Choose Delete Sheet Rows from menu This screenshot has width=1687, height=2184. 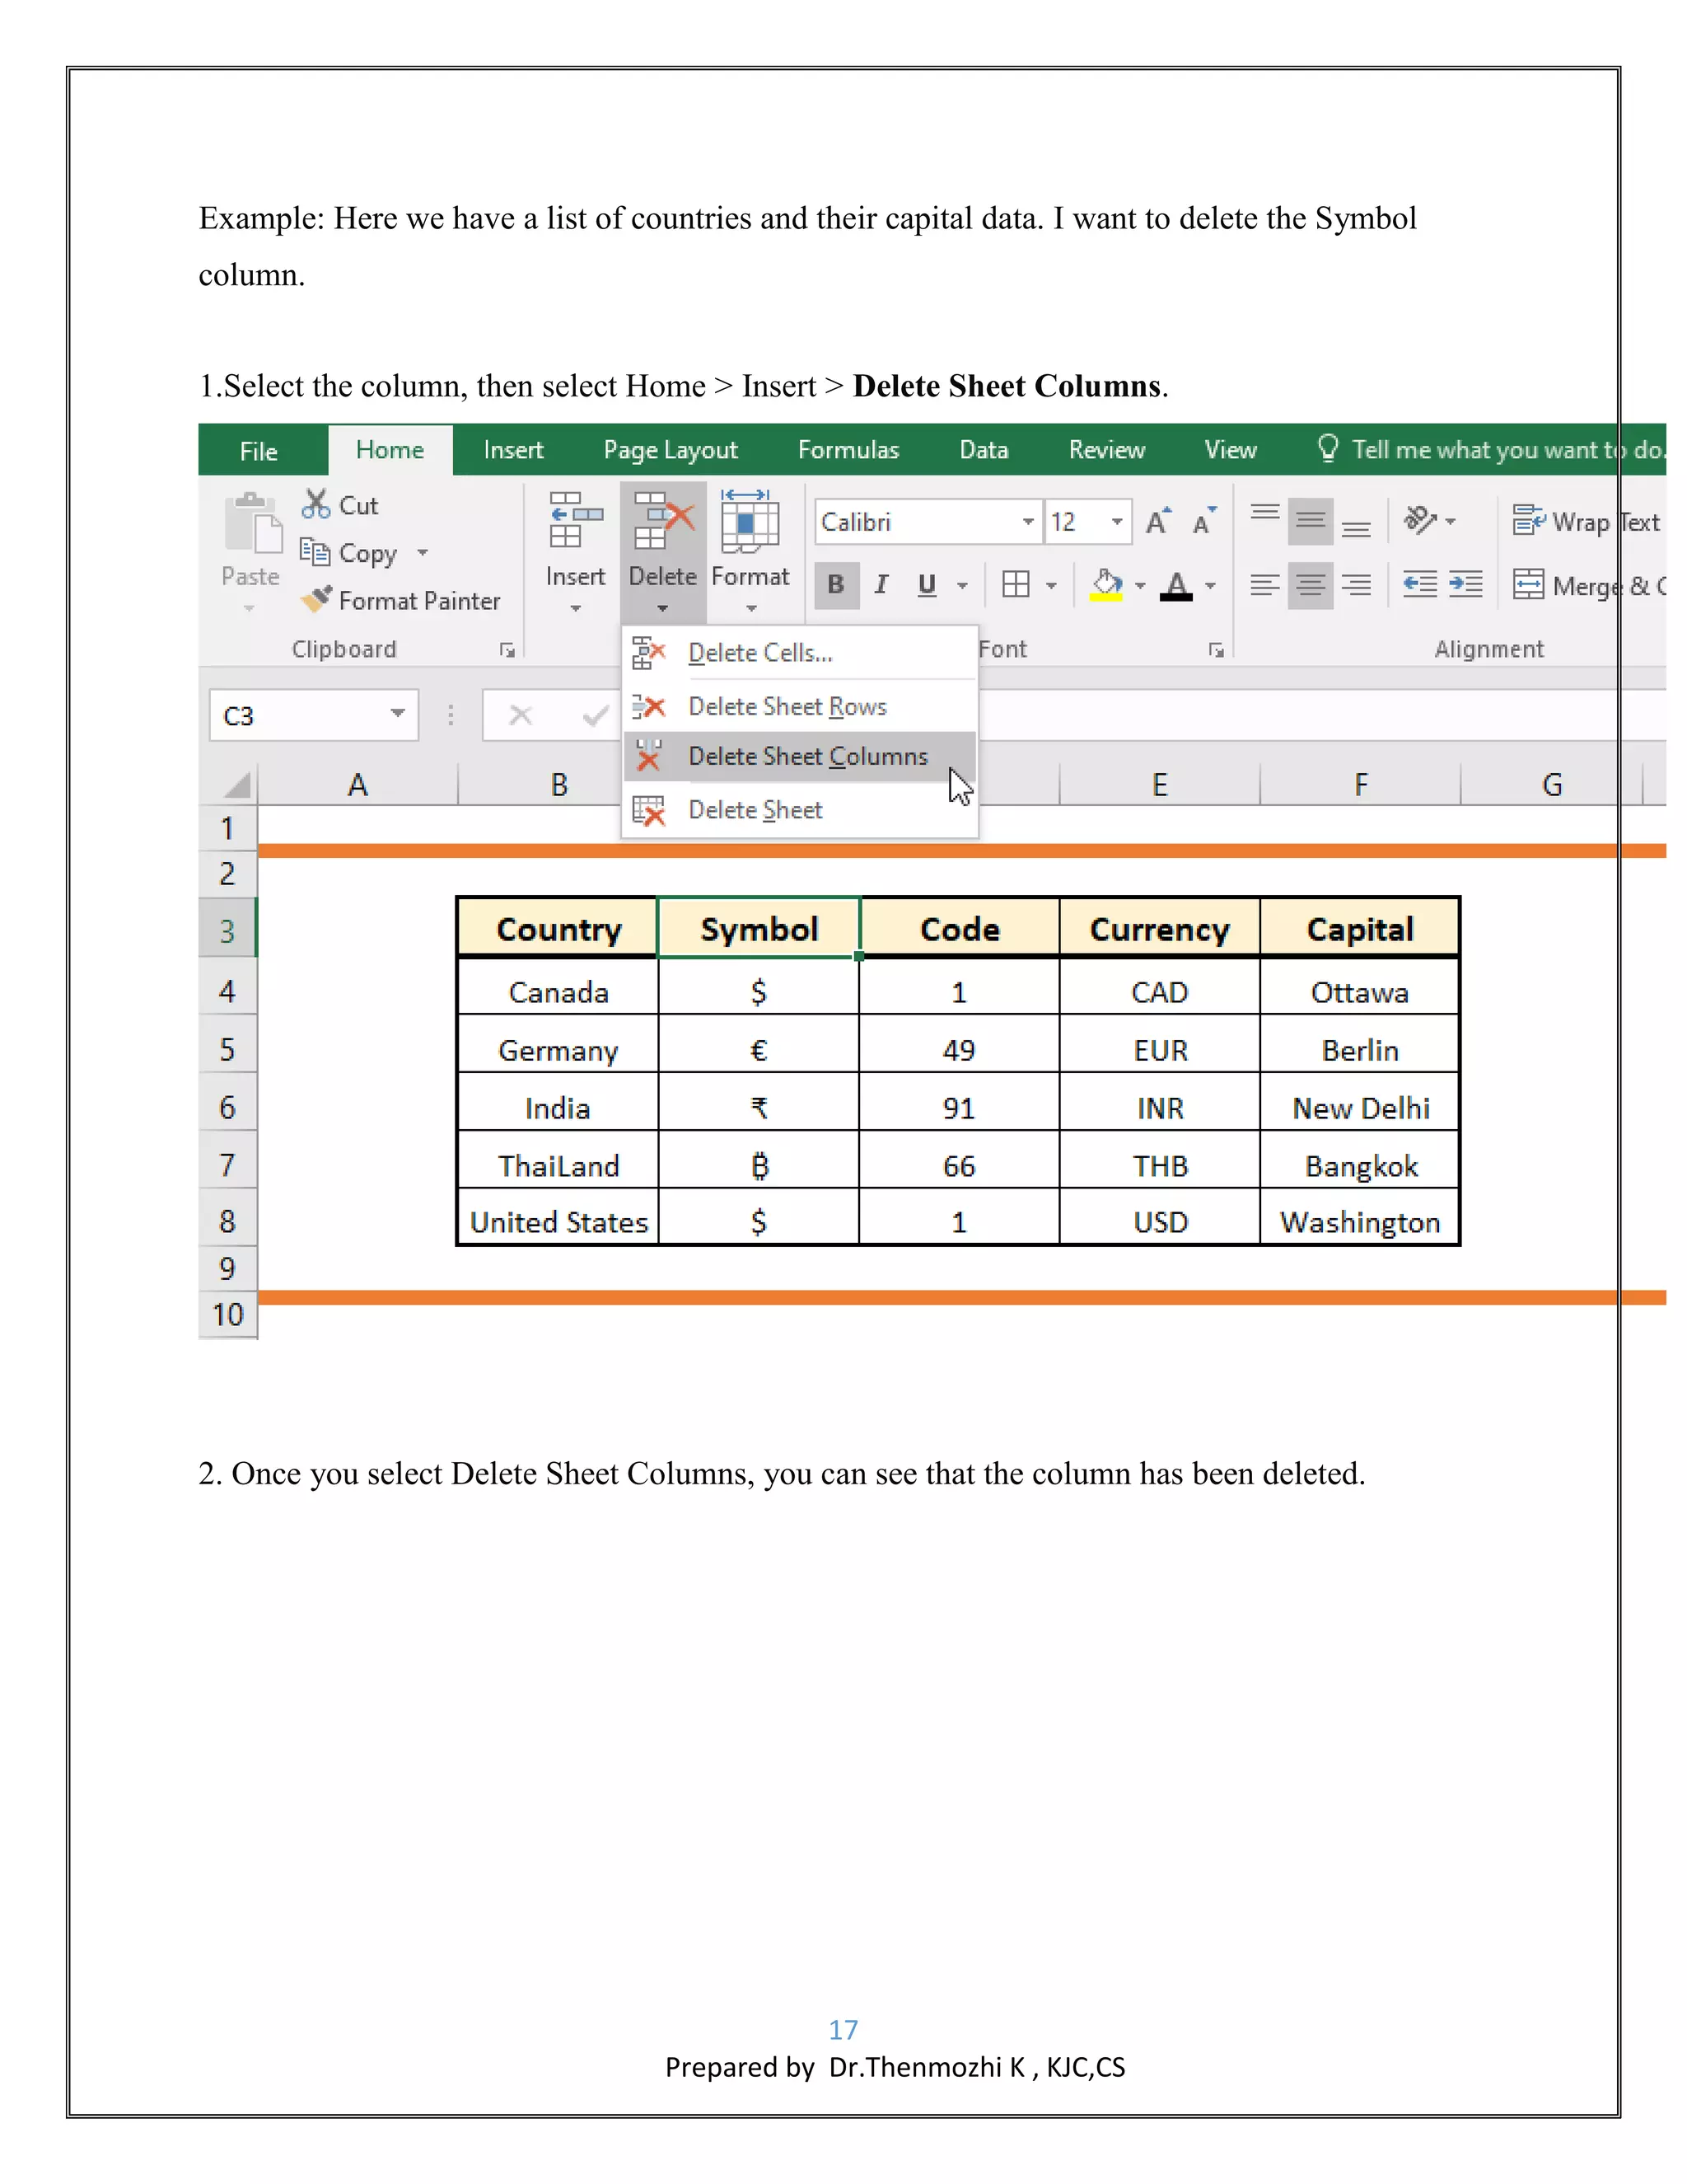click(x=800, y=706)
